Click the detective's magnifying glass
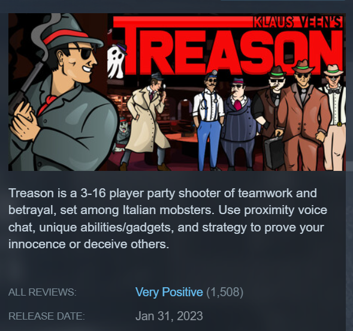The width and height of the screenshot is (353, 331). (164, 88)
